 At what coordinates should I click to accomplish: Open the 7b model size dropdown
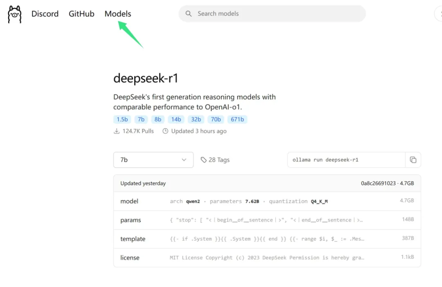pos(153,160)
